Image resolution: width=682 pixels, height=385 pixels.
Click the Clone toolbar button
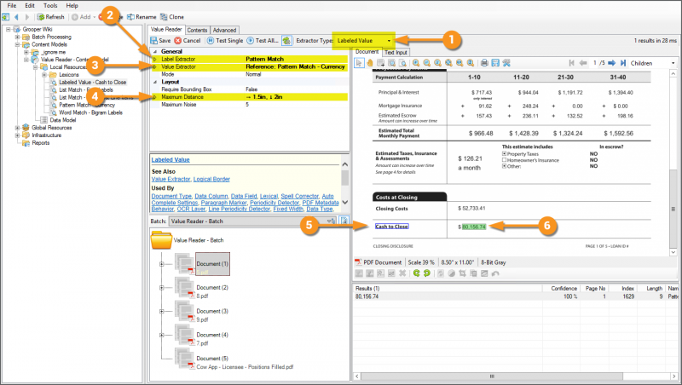174,17
